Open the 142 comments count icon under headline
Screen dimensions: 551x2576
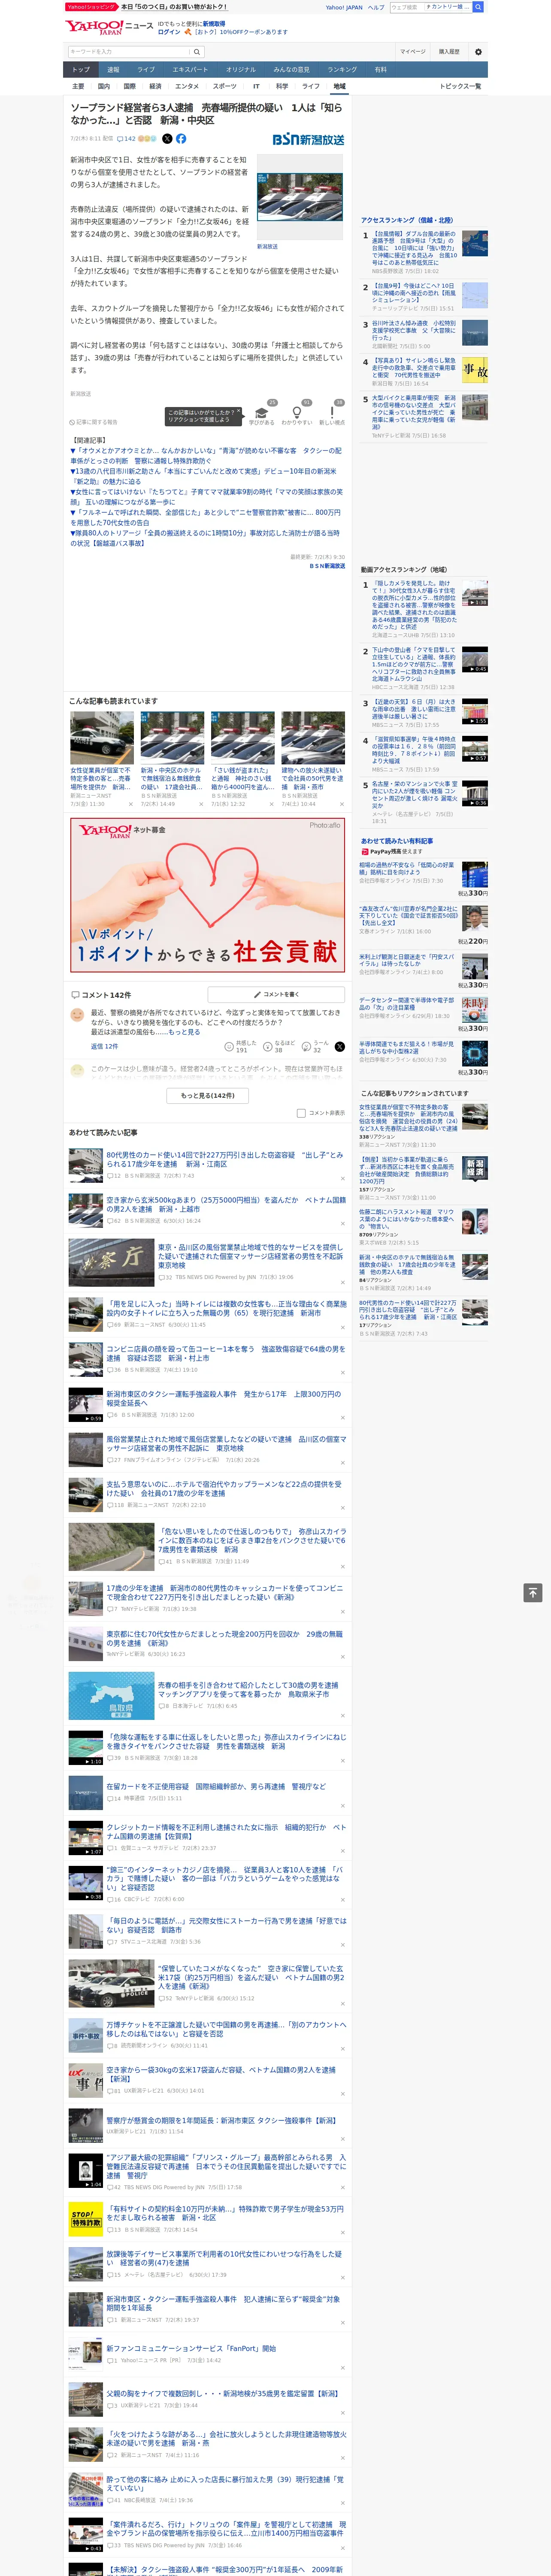pyautogui.click(x=127, y=139)
